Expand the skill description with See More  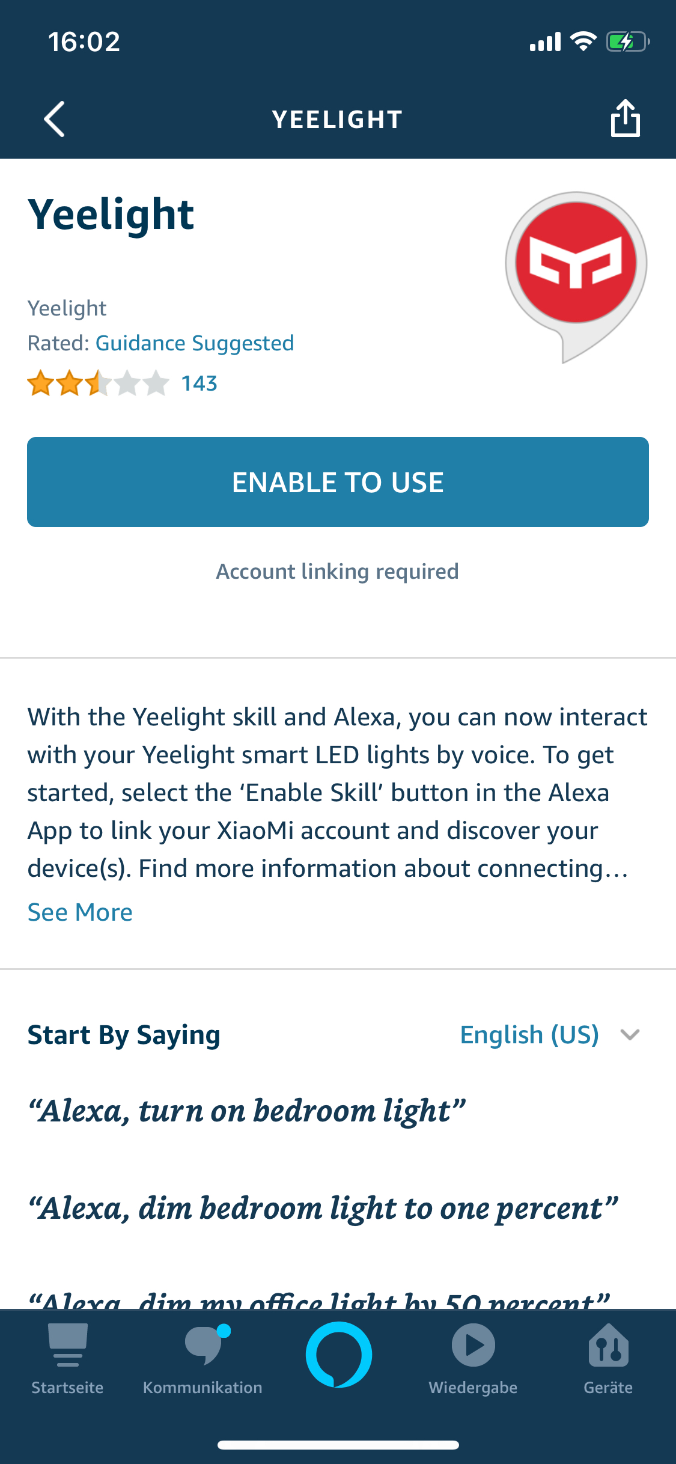click(80, 912)
